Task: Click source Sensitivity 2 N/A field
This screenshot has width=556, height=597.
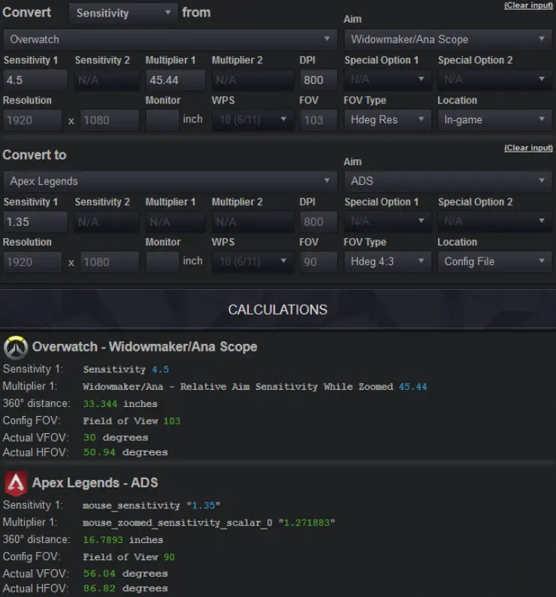Action: click(107, 80)
